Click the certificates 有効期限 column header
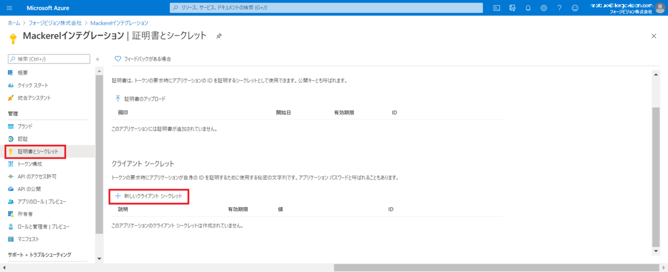Viewport: 668px width, 272px height. [x=344, y=112]
